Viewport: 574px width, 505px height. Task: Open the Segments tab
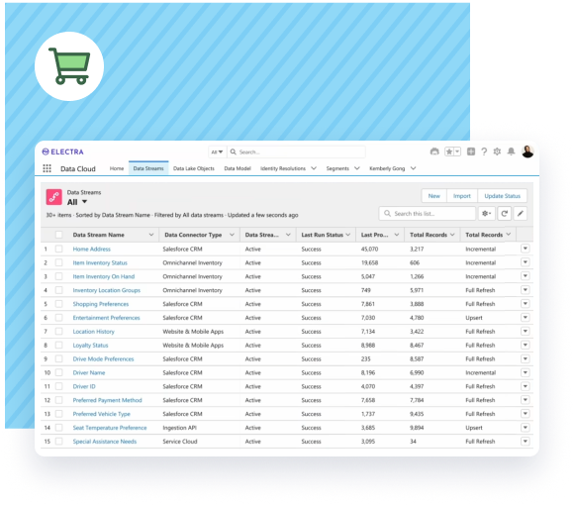[x=337, y=168]
